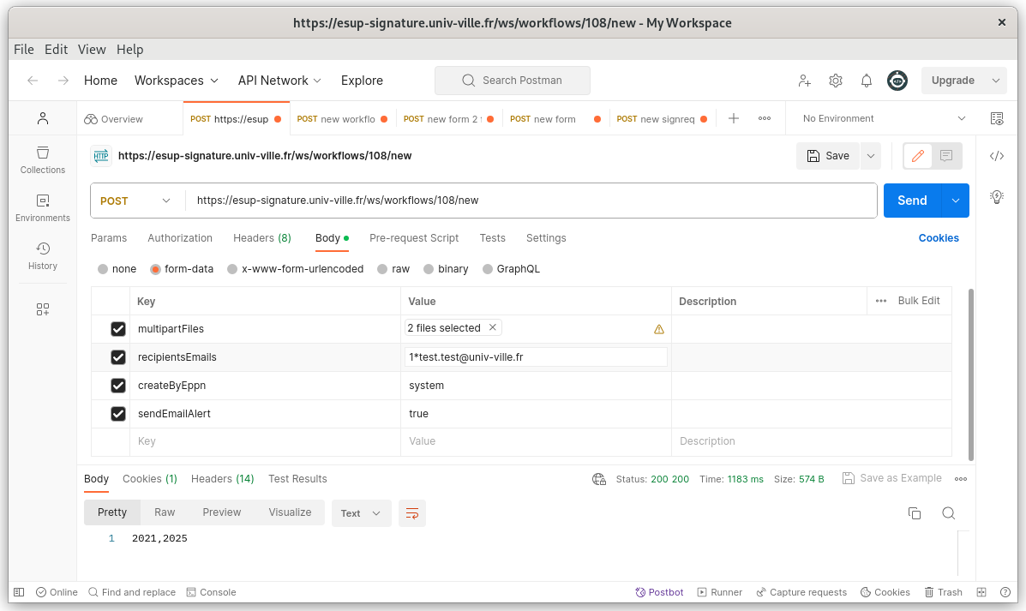This screenshot has height=611, width=1026.
Task: Uncheck the multipartFiles row checkbox
Action: click(118, 329)
